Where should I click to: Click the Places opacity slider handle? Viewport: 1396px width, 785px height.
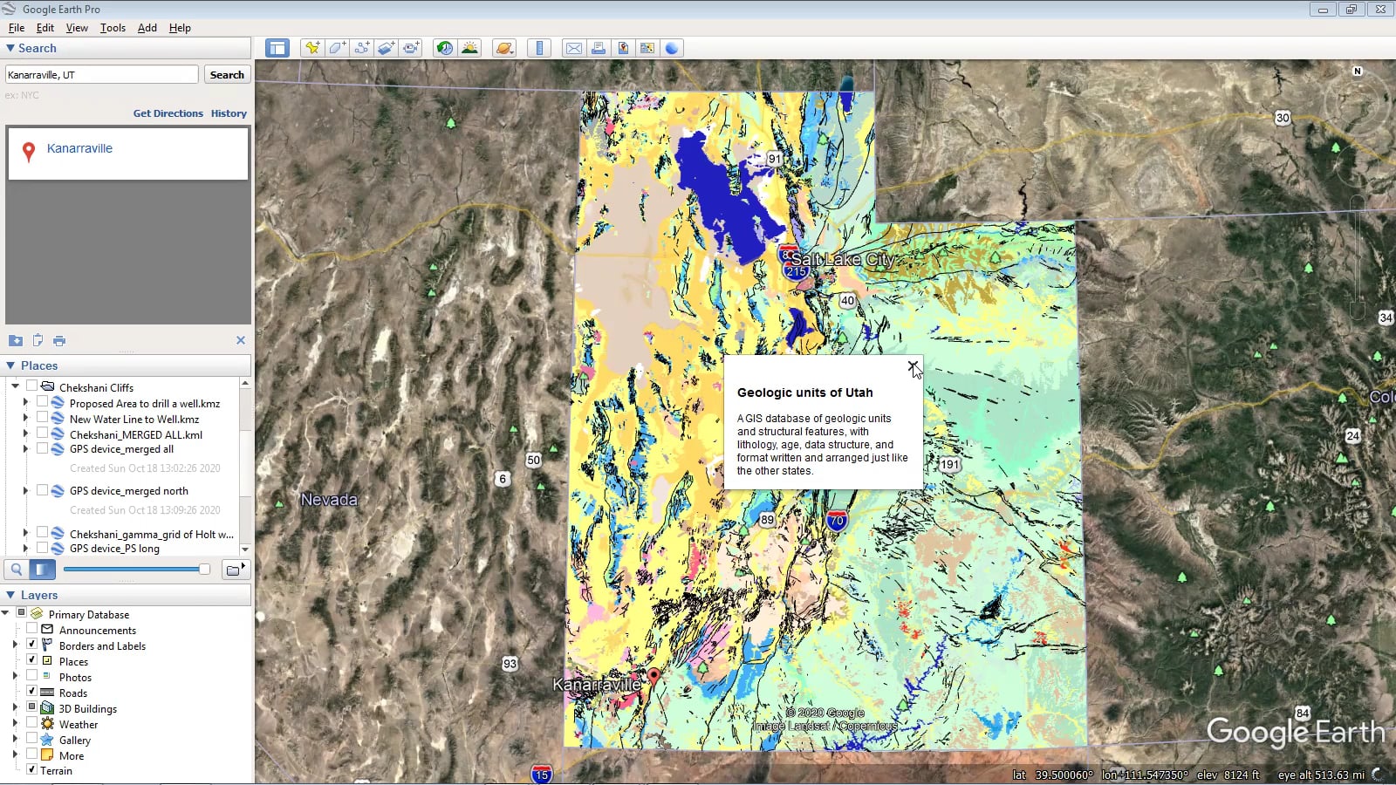[204, 570]
